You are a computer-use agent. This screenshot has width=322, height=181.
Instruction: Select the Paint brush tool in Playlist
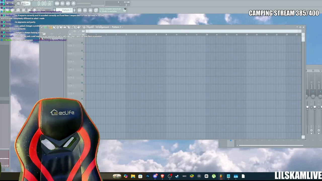pos(55,27)
